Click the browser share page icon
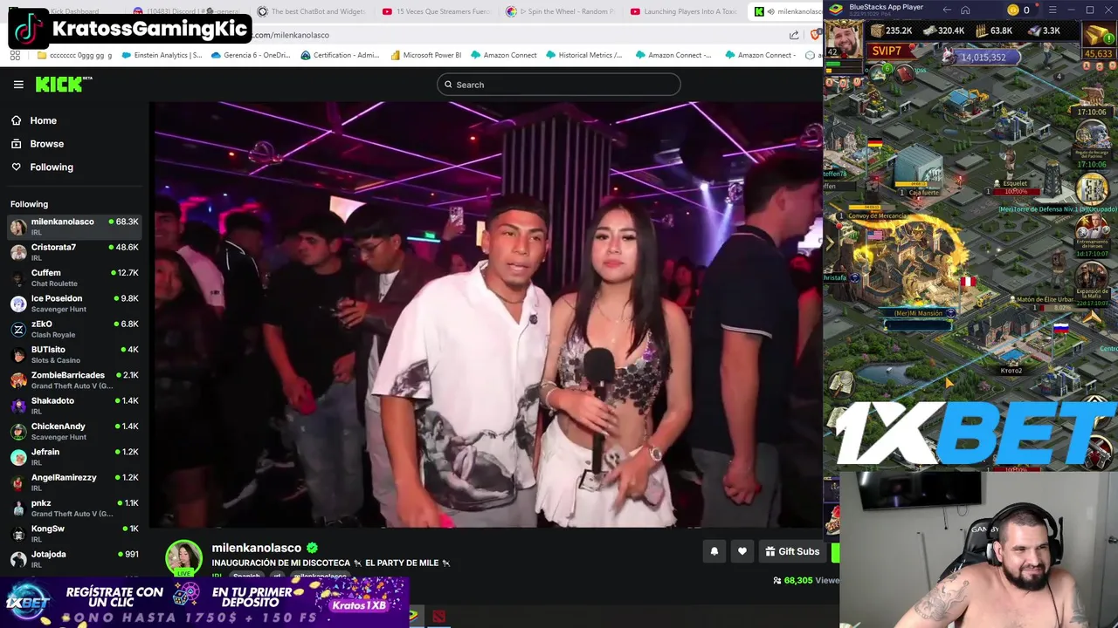The height and width of the screenshot is (628, 1118). [x=794, y=35]
